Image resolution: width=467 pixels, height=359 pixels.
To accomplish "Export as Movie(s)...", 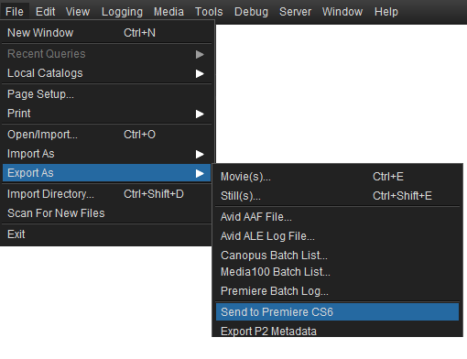I will pos(337,177).
